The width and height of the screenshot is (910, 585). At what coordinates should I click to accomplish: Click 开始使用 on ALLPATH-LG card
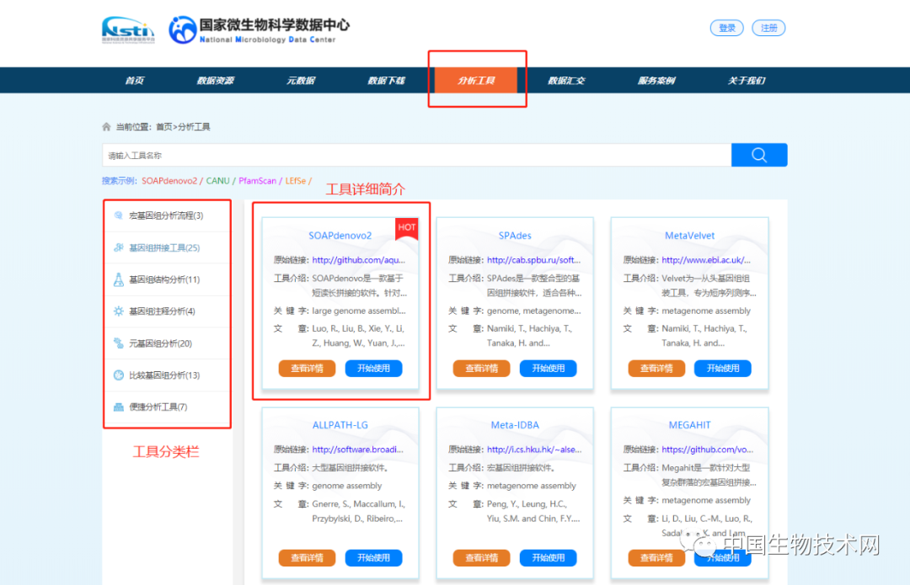click(x=374, y=558)
